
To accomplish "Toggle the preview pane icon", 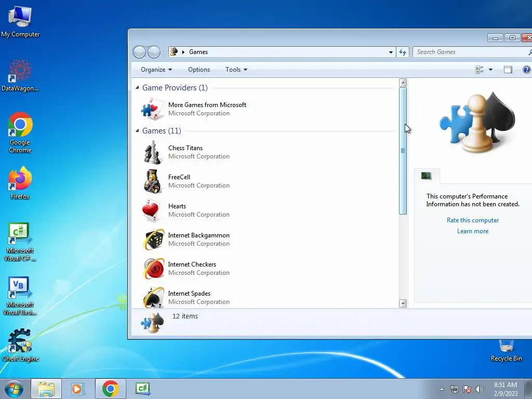I will tap(508, 70).
